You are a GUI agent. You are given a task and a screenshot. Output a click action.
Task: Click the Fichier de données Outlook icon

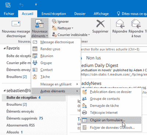tap(85, 128)
